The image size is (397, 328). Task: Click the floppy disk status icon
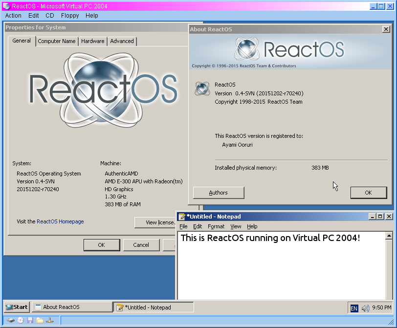point(30,320)
